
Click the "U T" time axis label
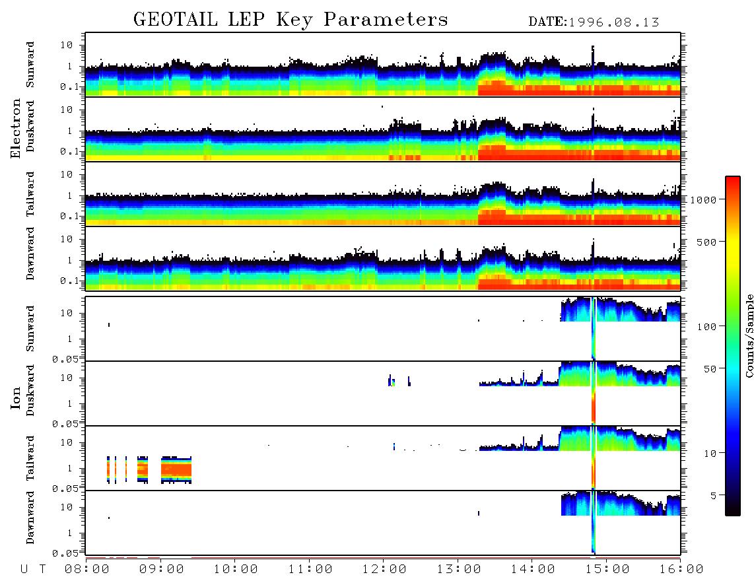tap(33, 569)
